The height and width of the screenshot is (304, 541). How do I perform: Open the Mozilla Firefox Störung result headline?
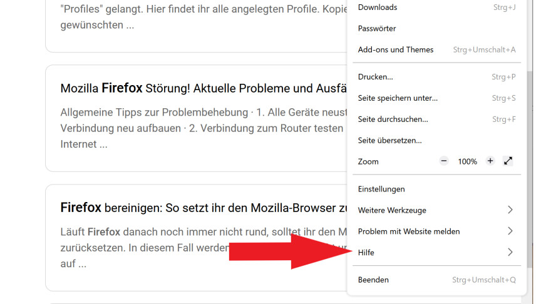204,88
